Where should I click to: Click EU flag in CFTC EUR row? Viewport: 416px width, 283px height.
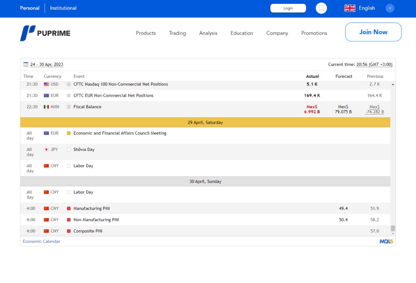click(x=46, y=96)
